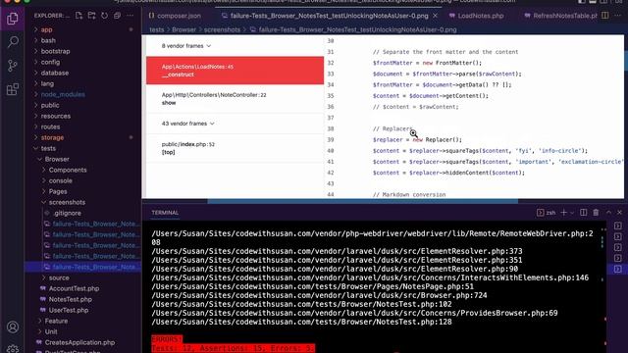Create a new terminal with the plus icon

pyautogui.click(x=563, y=213)
